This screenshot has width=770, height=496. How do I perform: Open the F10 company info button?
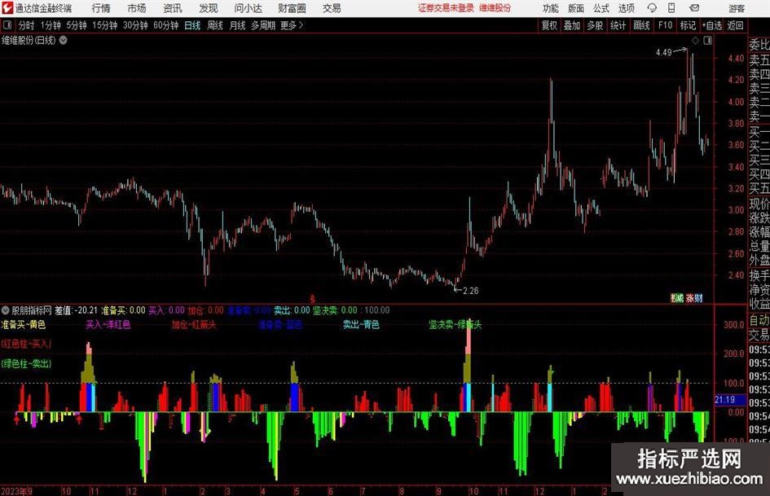click(666, 25)
